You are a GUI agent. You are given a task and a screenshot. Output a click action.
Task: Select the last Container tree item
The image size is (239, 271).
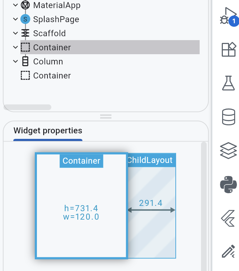tap(46, 76)
